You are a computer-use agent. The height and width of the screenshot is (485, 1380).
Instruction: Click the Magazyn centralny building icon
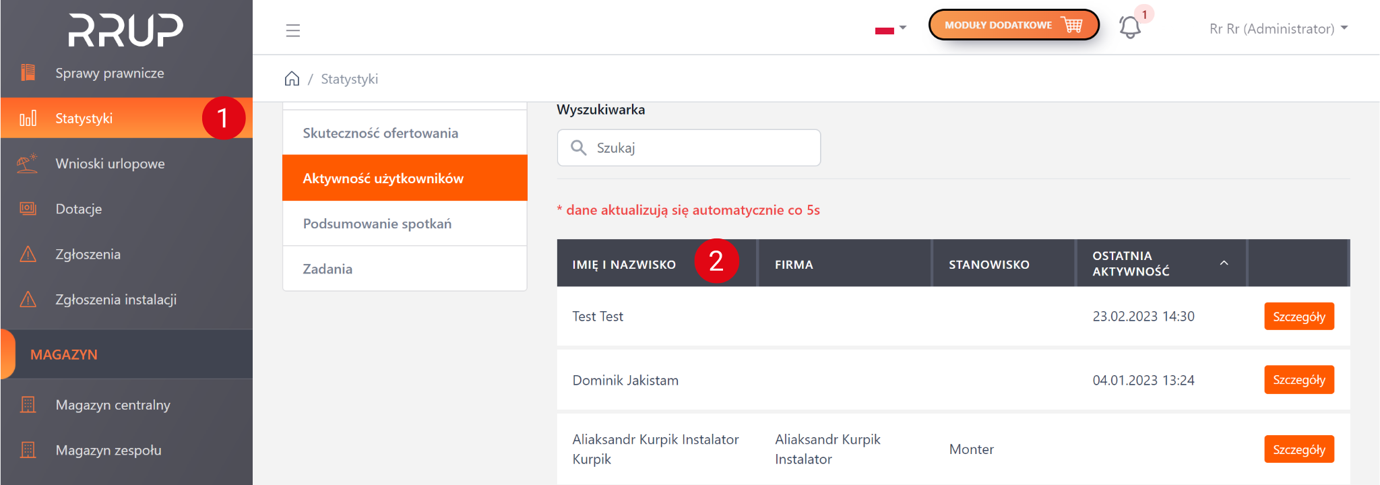tap(28, 405)
